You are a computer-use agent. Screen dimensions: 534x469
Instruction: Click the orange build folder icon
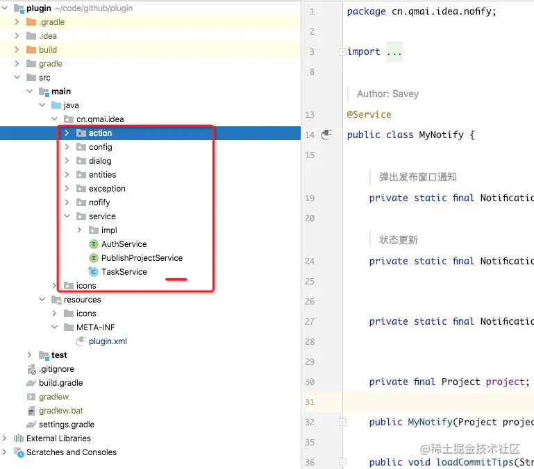click(31, 50)
